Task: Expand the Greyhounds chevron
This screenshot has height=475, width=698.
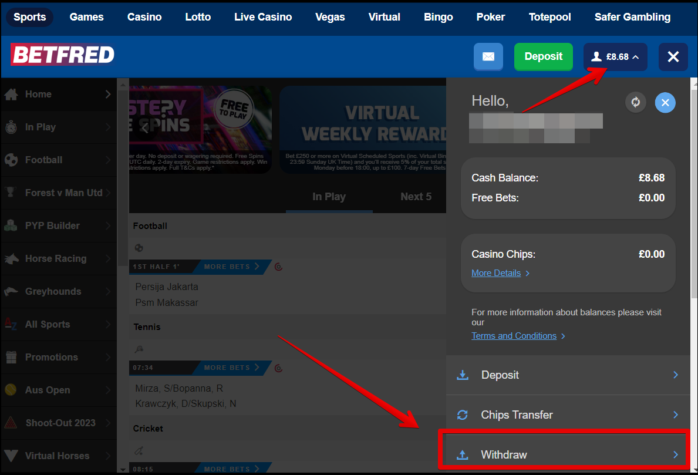Action: pyautogui.click(x=108, y=291)
